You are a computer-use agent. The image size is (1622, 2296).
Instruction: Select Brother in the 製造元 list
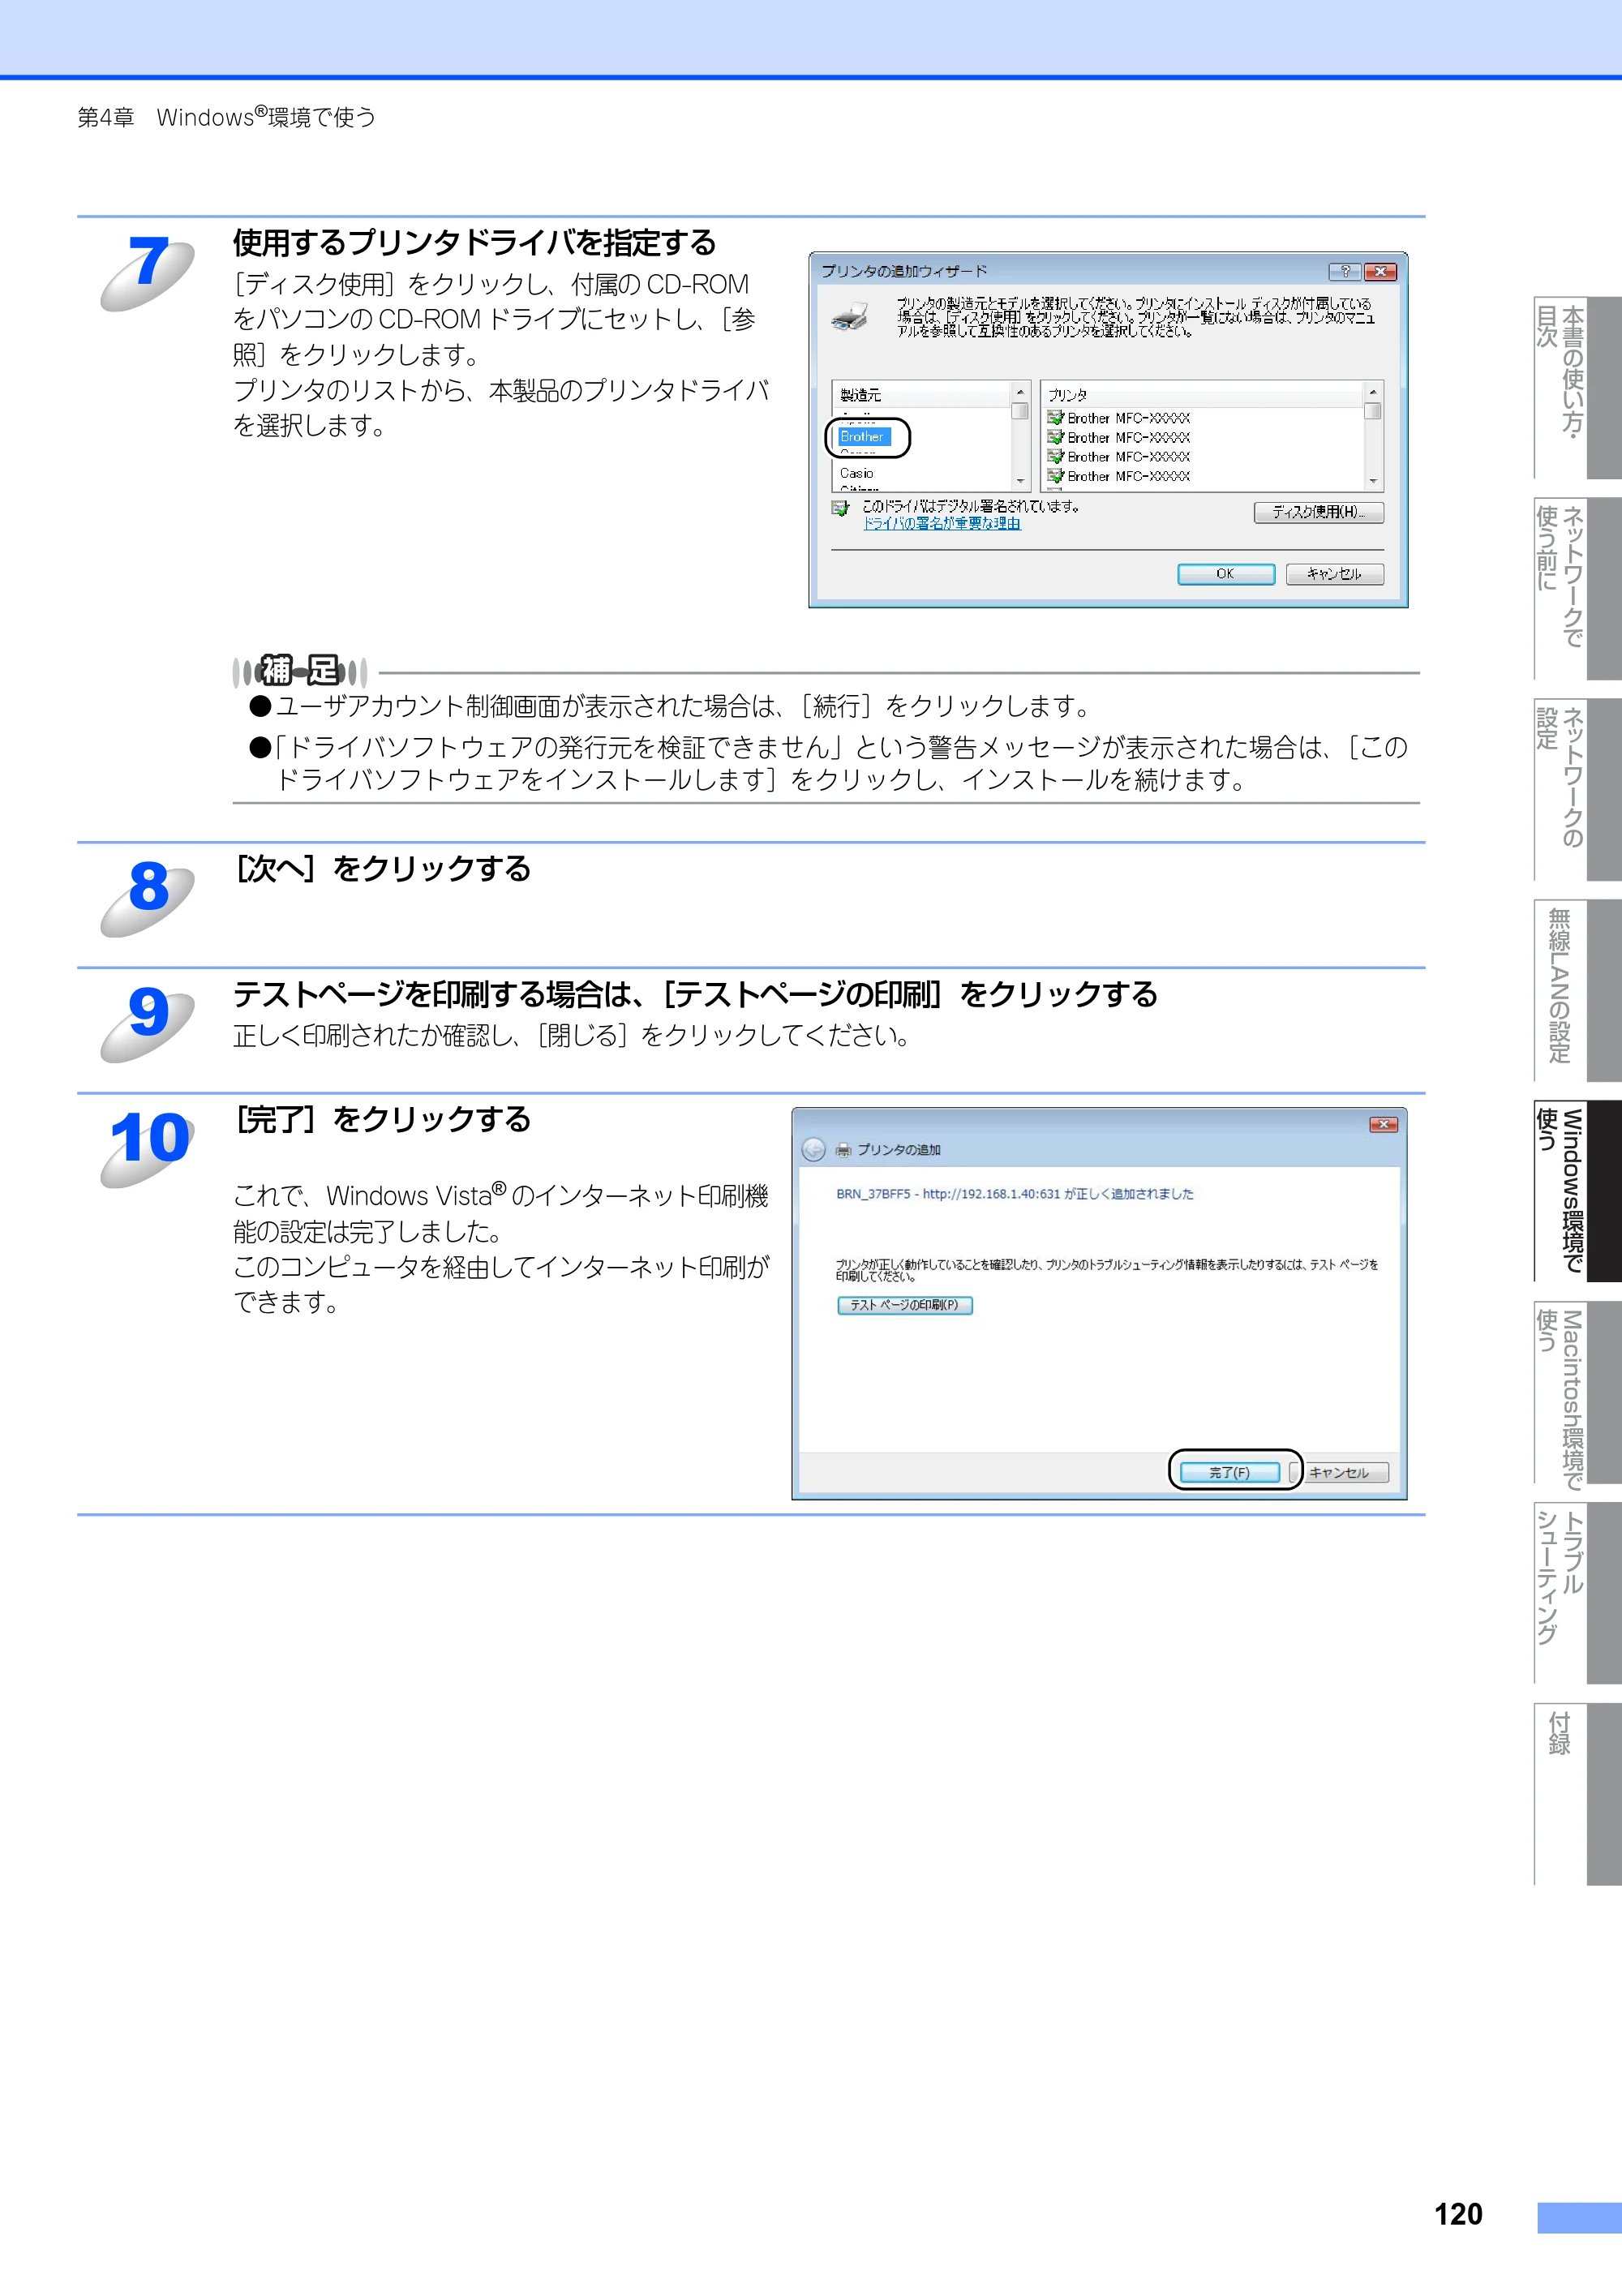863,437
